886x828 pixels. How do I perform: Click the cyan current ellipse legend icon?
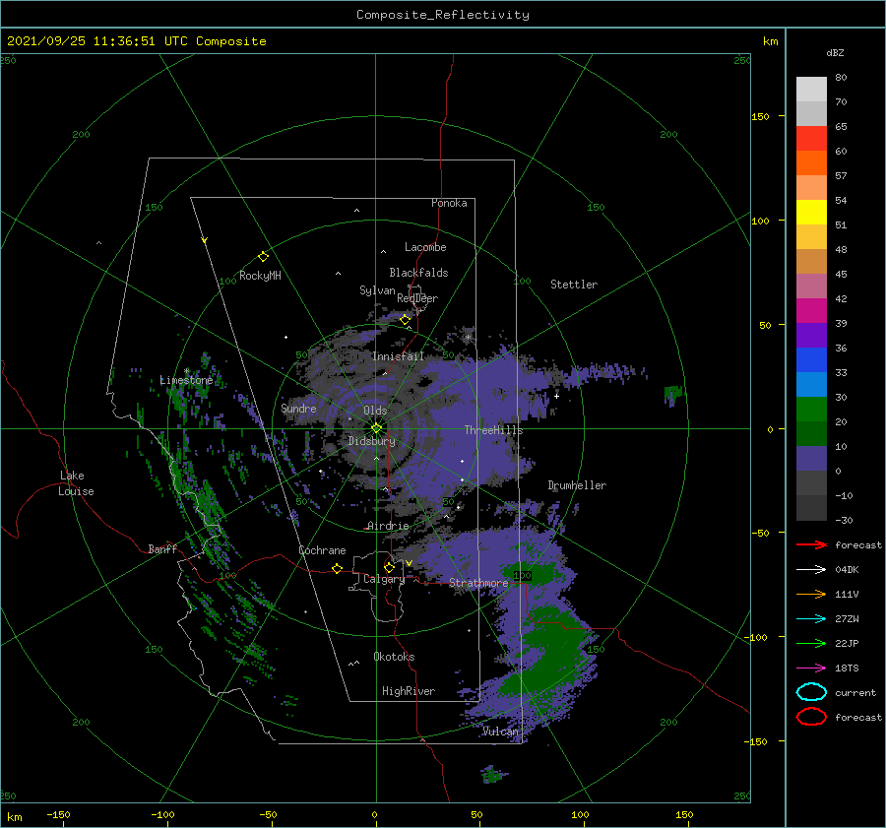(x=811, y=692)
